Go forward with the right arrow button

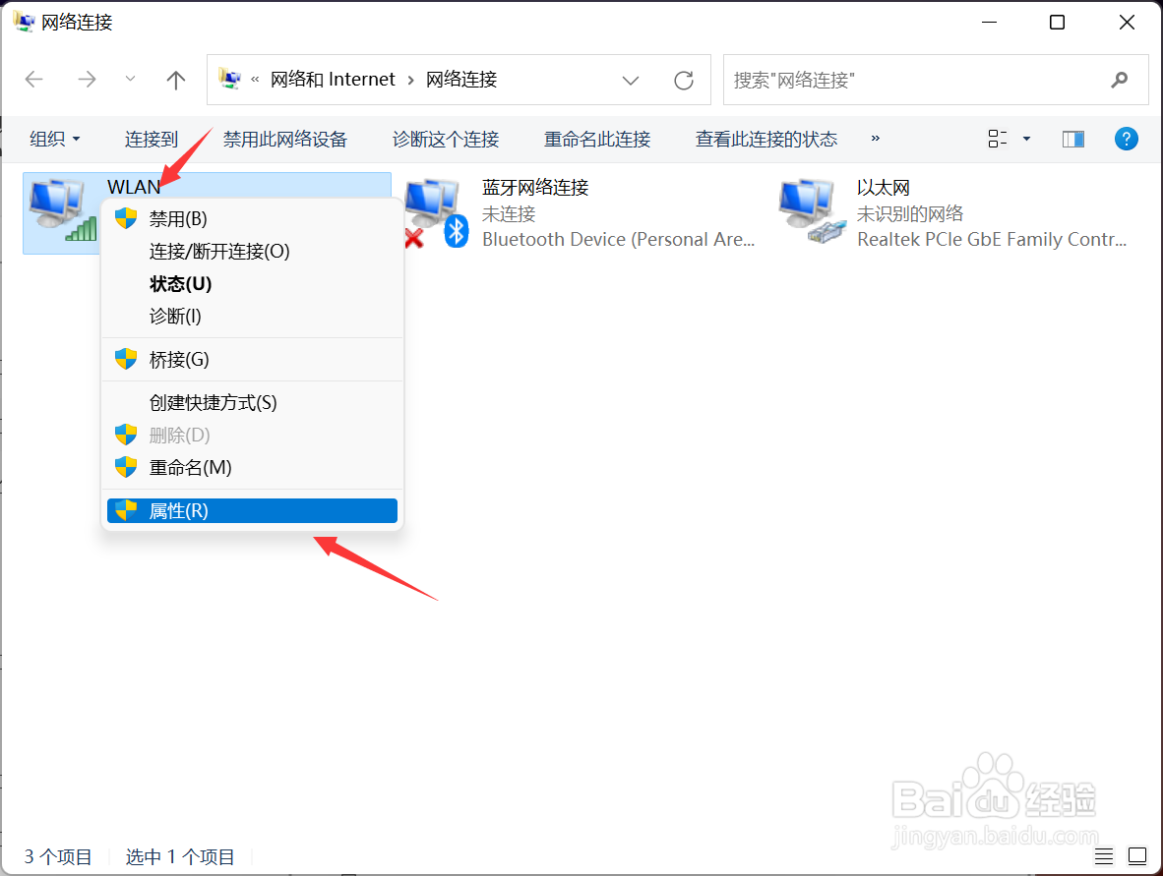click(x=87, y=80)
